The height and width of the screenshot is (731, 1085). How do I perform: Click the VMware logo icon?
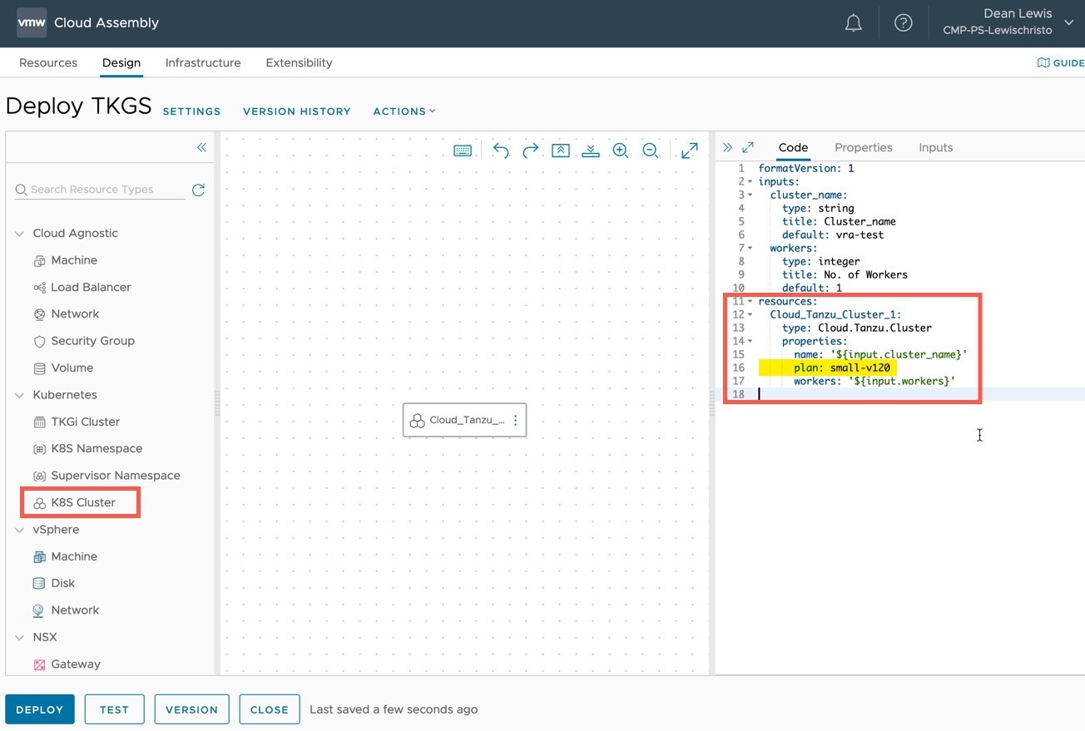click(32, 23)
